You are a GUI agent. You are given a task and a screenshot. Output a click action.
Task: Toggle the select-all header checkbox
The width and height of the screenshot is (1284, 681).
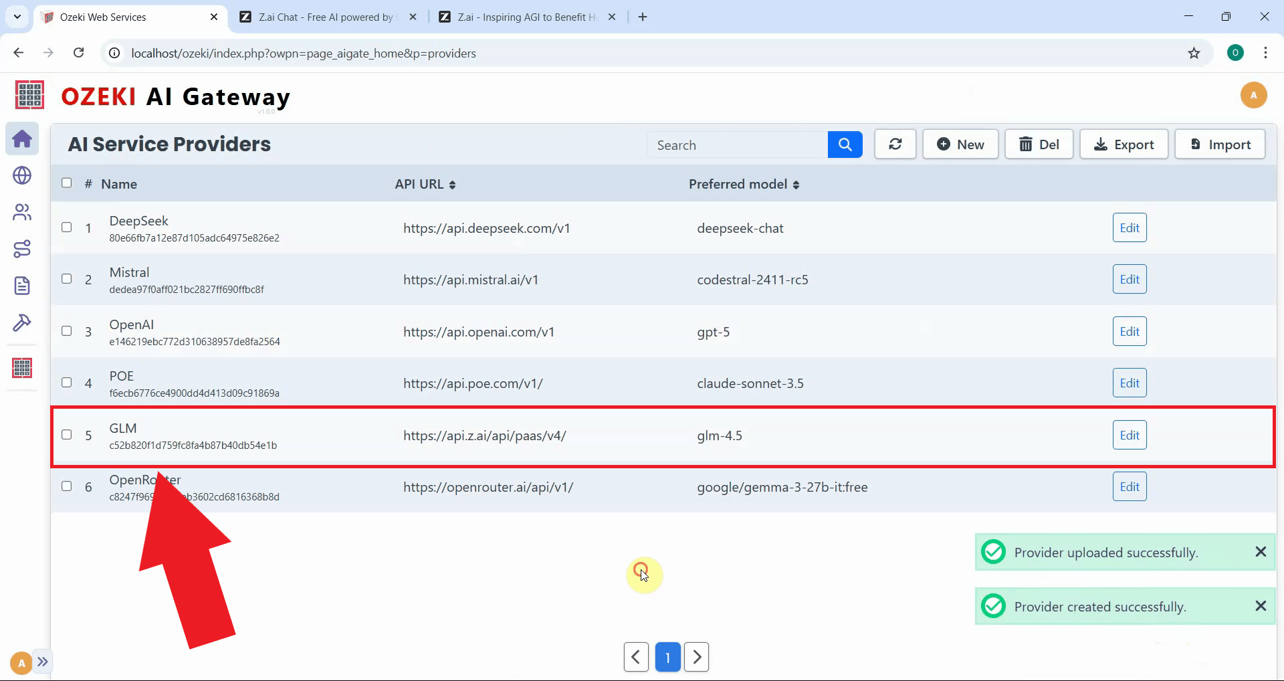(67, 183)
